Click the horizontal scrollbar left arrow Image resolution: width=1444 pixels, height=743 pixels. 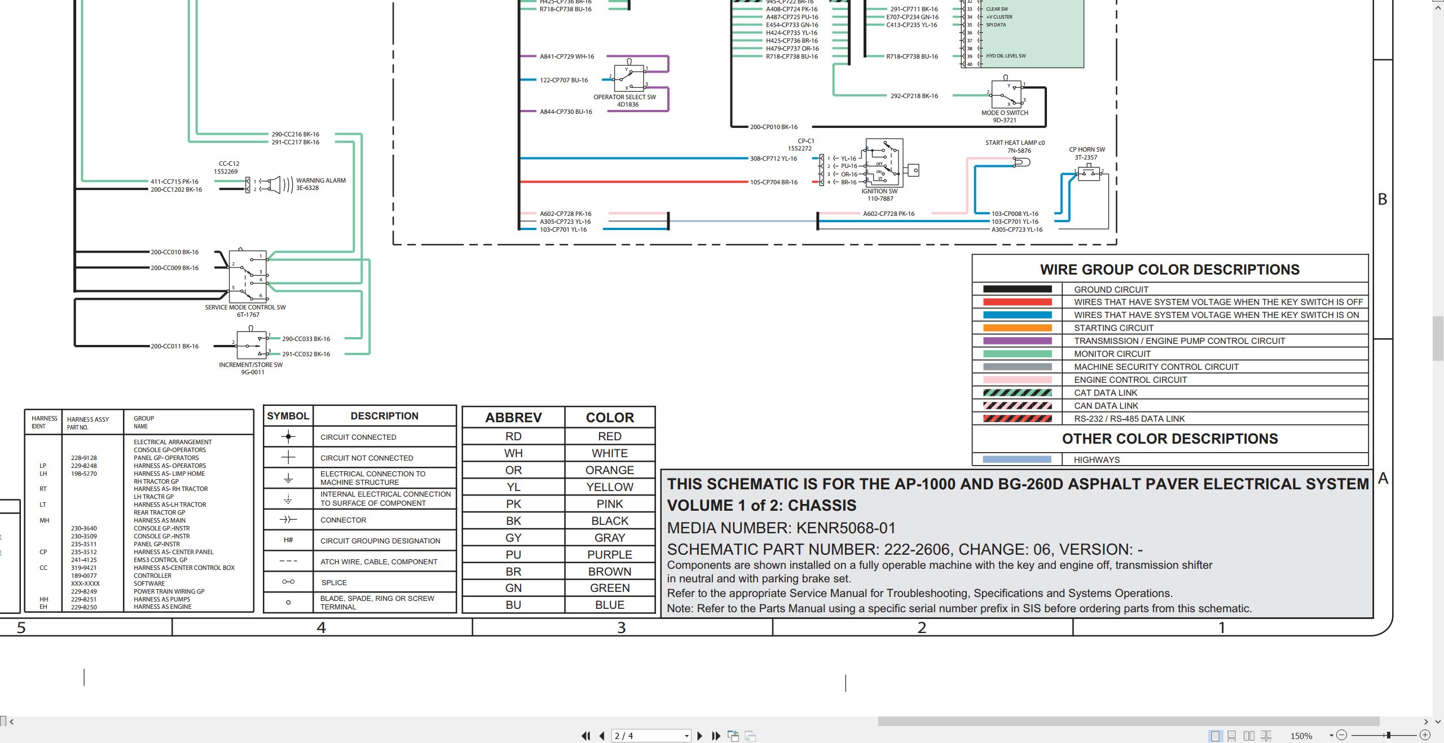click(x=11, y=722)
